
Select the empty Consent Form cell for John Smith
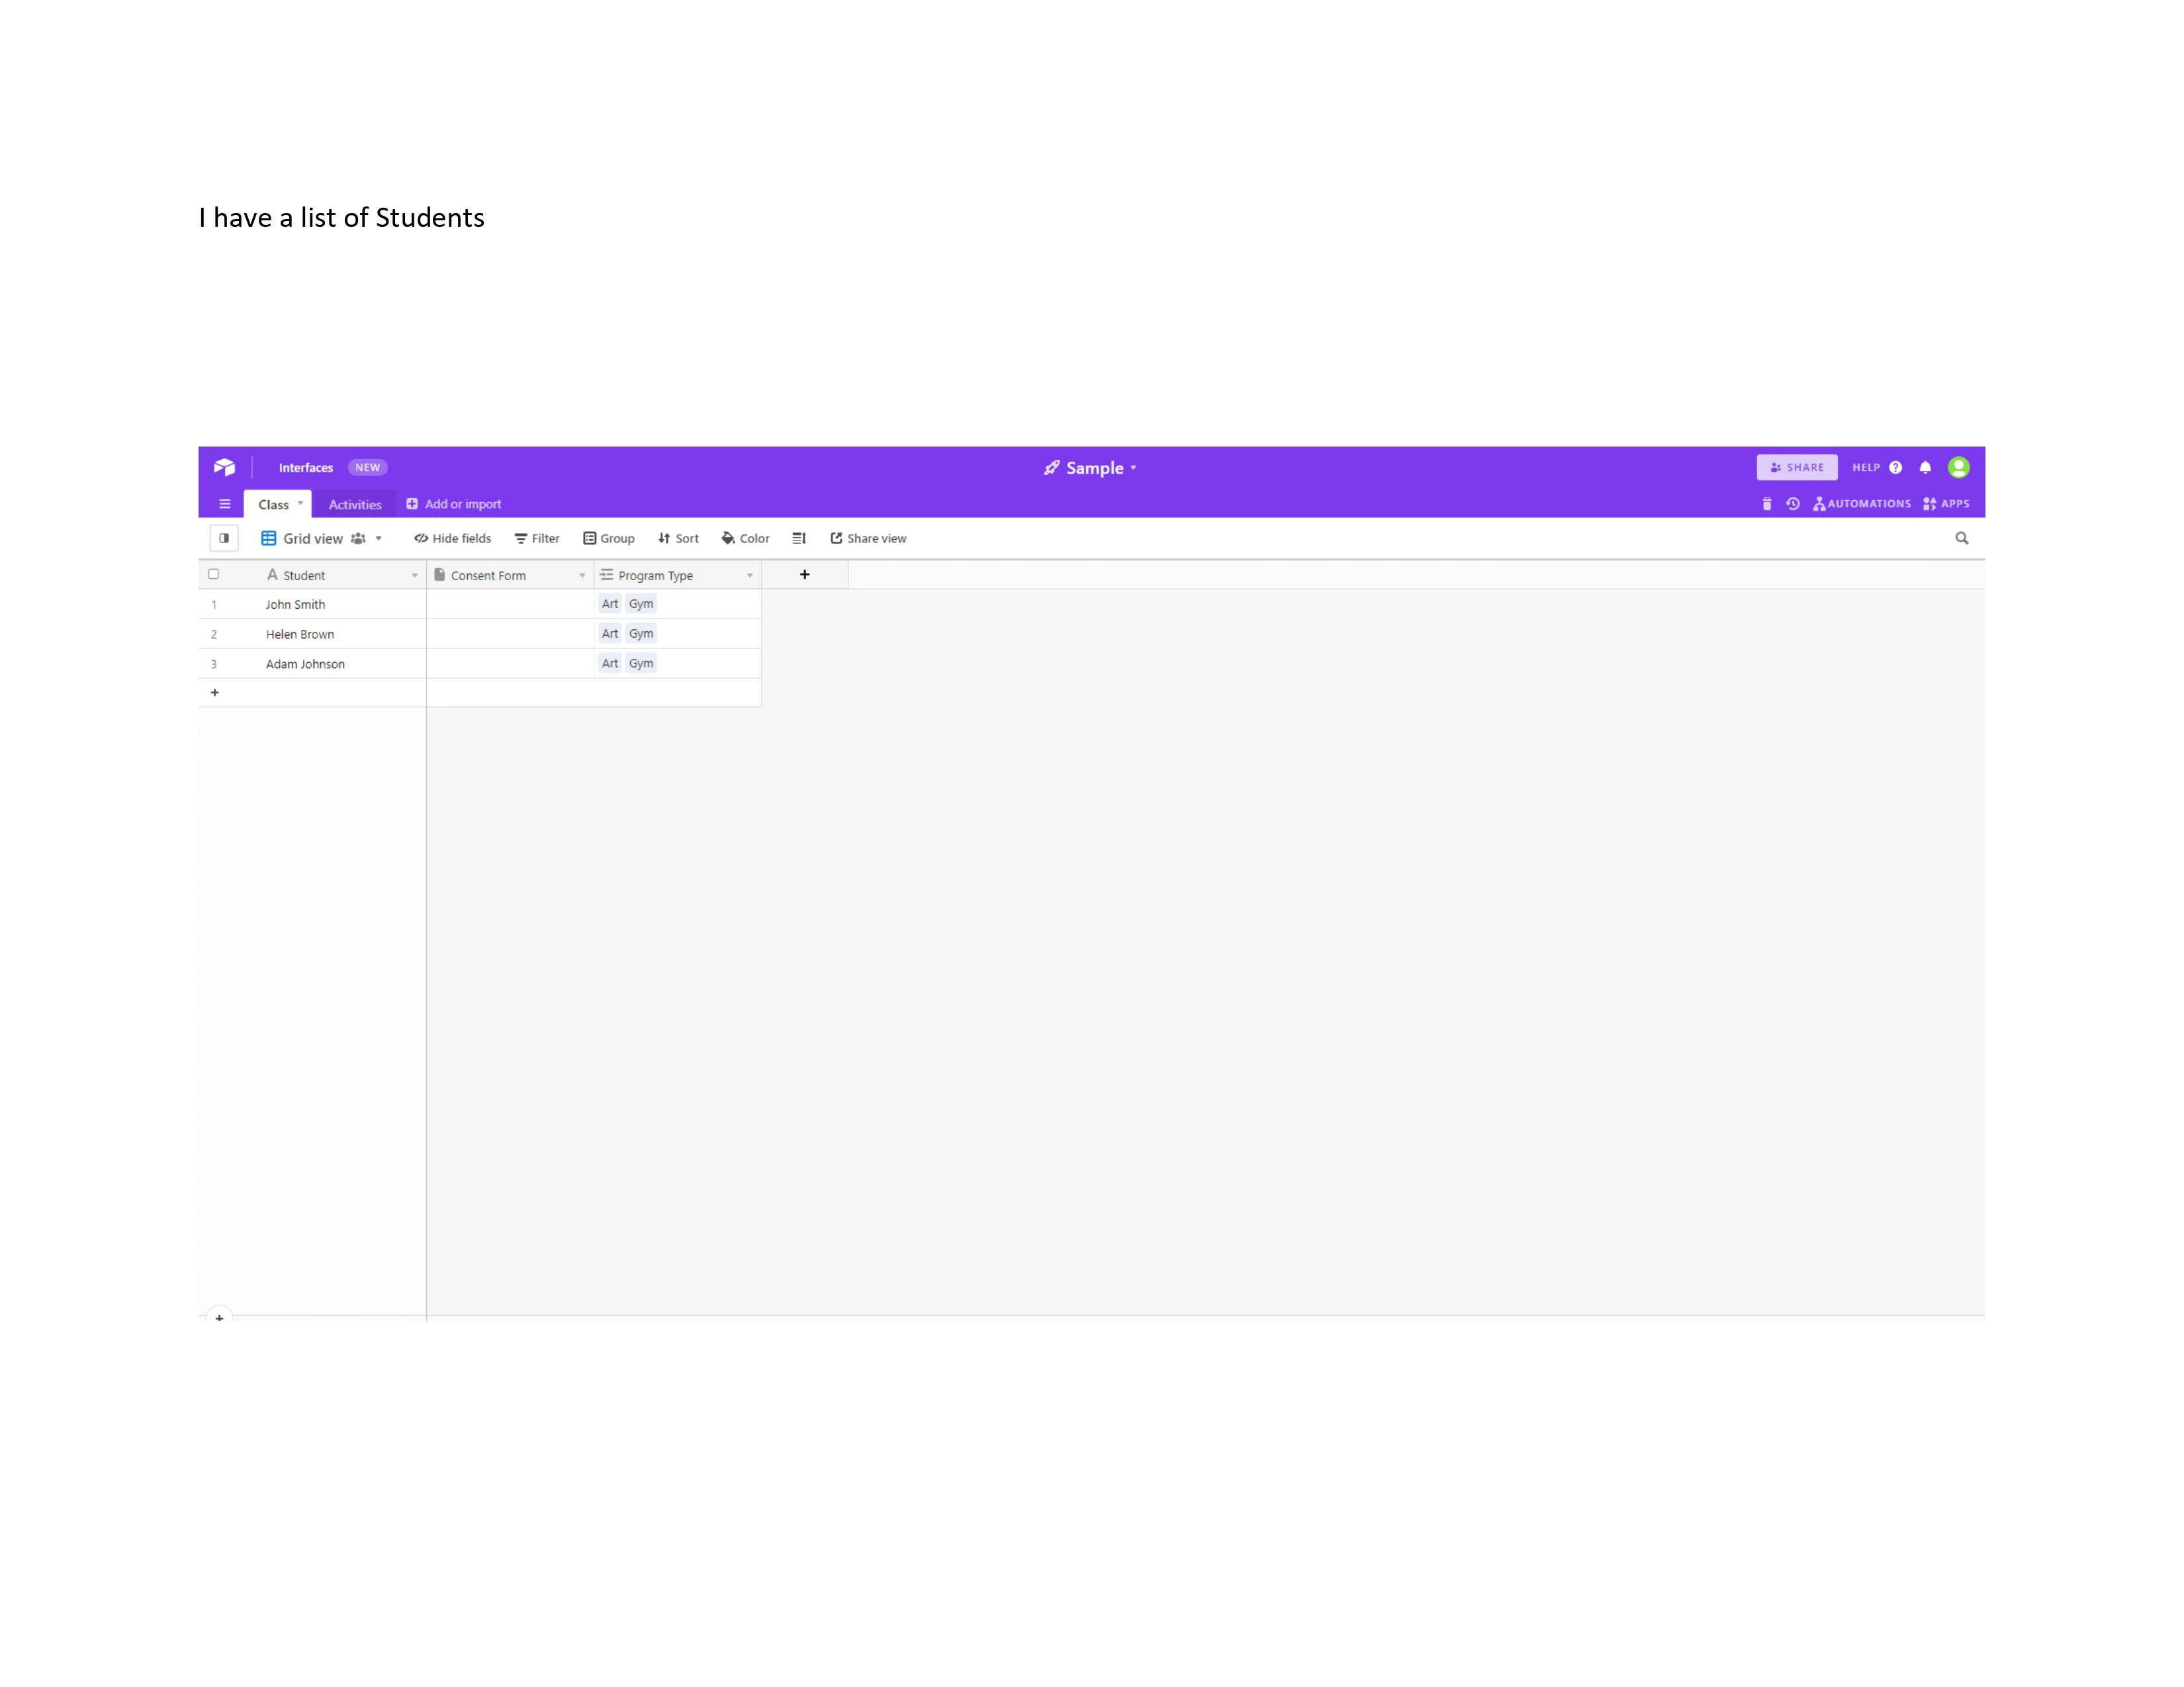tap(510, 603)
